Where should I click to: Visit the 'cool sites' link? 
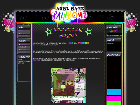pos(23,52)
